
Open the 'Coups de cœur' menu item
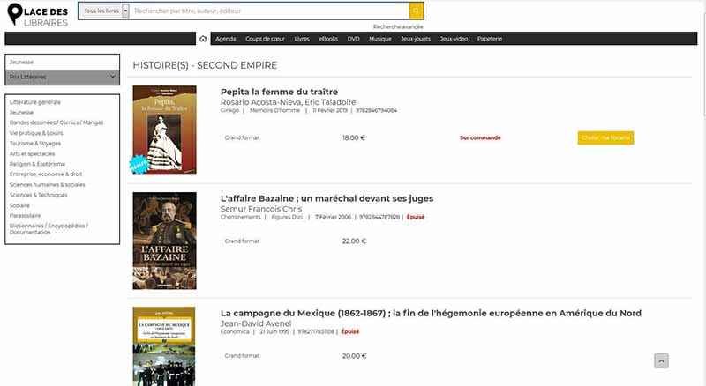tap(266, 39)
